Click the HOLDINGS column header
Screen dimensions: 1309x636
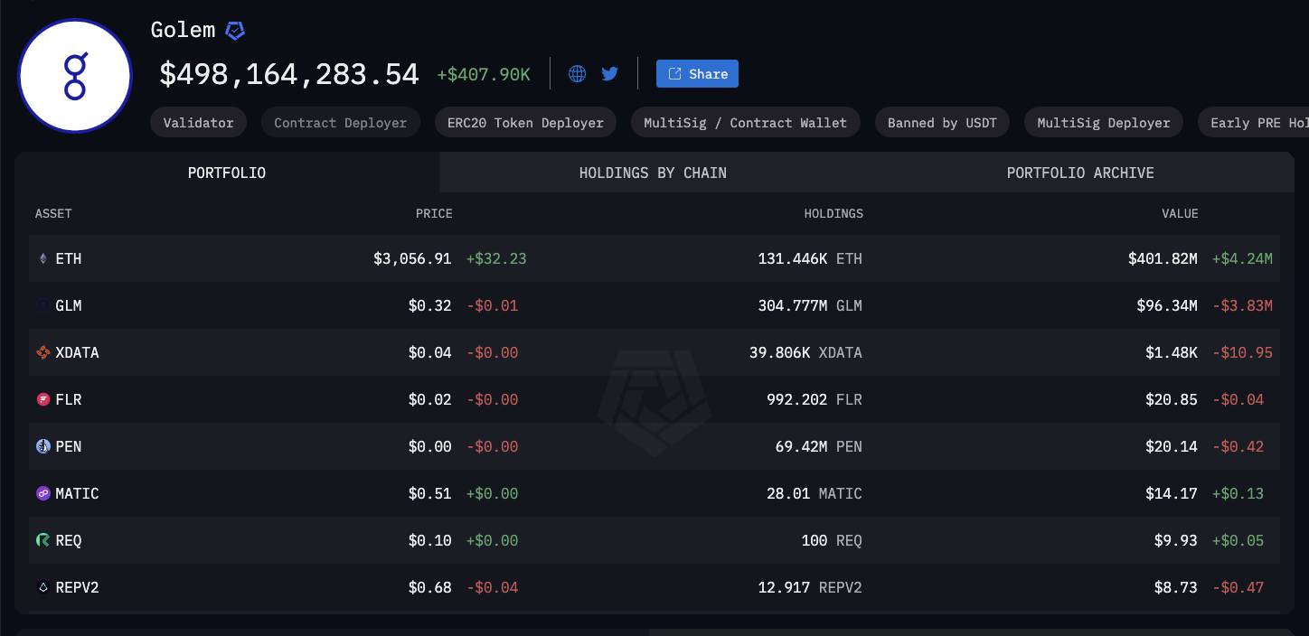coord(833,214)
